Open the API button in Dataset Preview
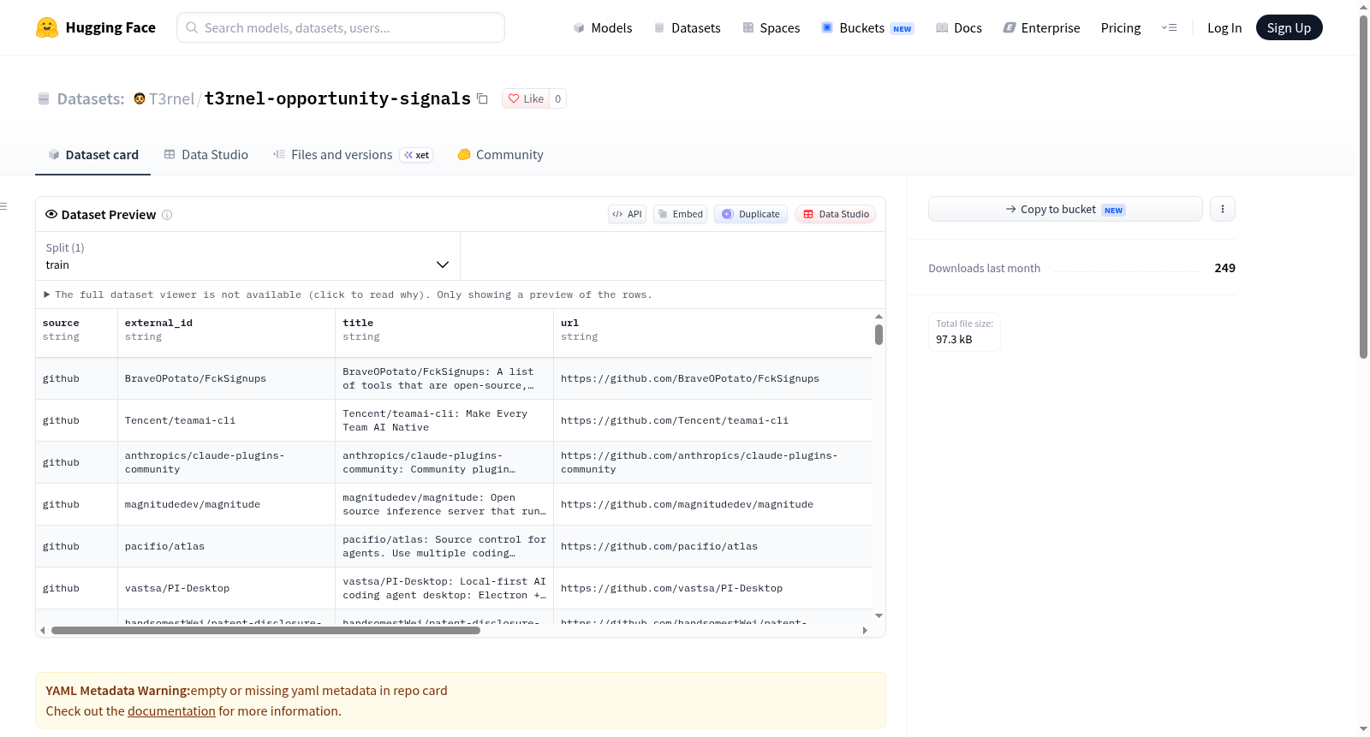The width and height of the screenshot is (1370, 737). [627, 214]
